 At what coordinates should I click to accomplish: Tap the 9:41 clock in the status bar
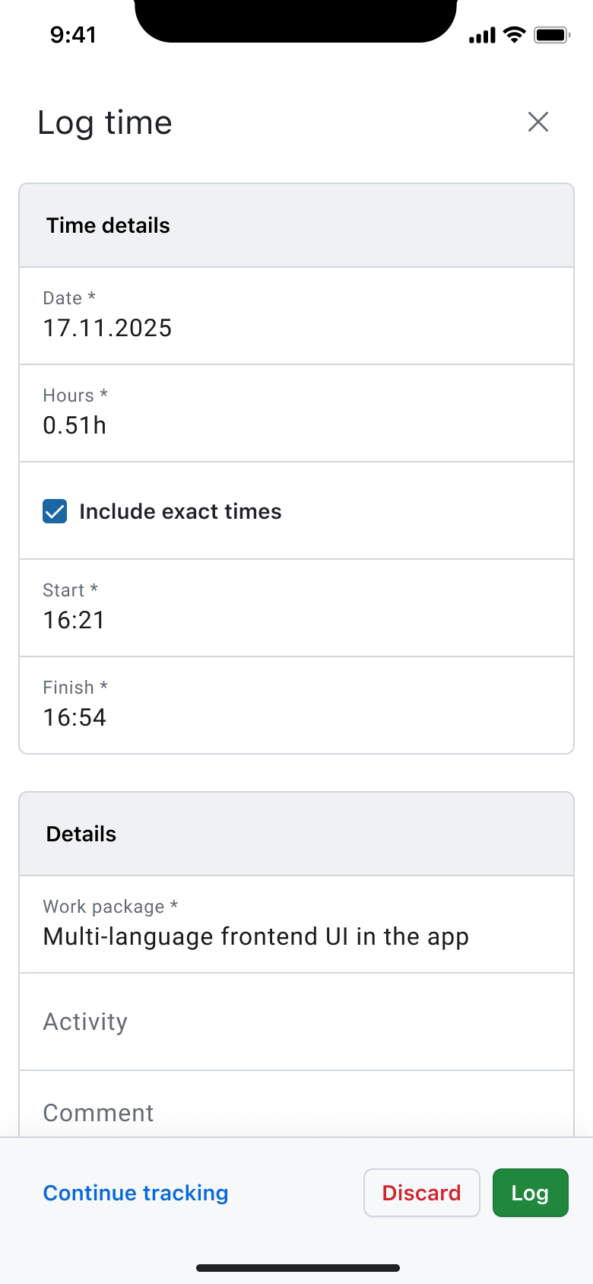74,34
